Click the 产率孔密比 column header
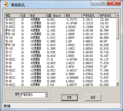The height and width of the screenshot is (111, 123). pos(90,15)
